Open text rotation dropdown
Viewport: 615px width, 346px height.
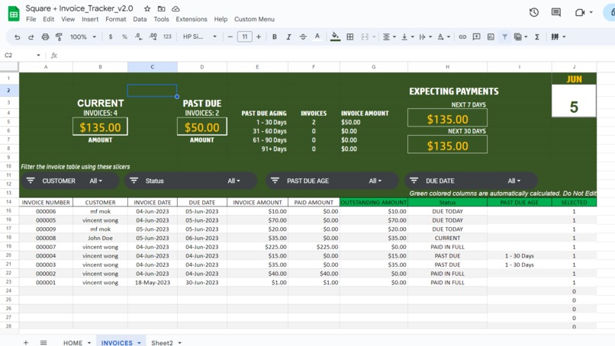point(443,37)
